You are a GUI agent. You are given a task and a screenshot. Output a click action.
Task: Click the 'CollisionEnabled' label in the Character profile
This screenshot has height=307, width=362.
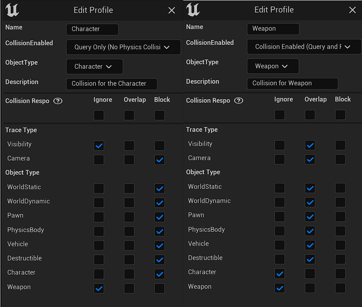point(29,43)
